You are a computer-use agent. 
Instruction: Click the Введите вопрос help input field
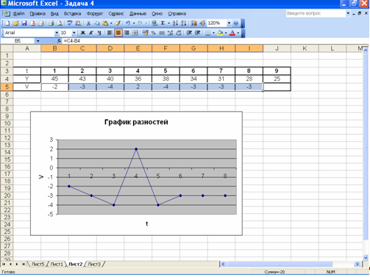pyautogui.click(x=316, y=13)
